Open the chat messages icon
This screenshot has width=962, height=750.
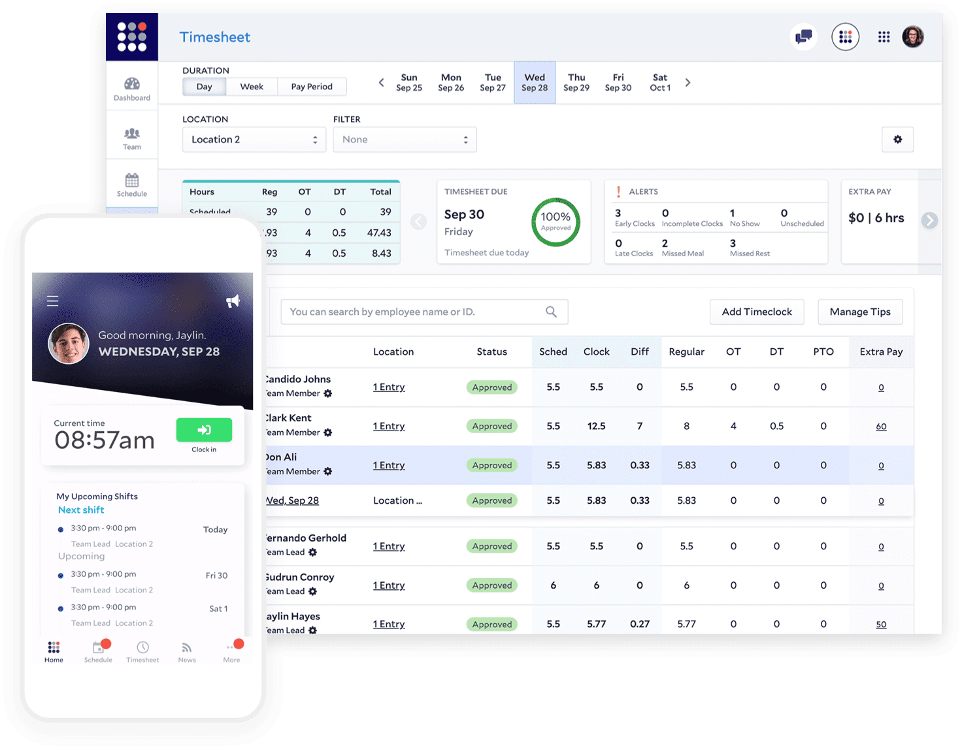coord(804,37)
